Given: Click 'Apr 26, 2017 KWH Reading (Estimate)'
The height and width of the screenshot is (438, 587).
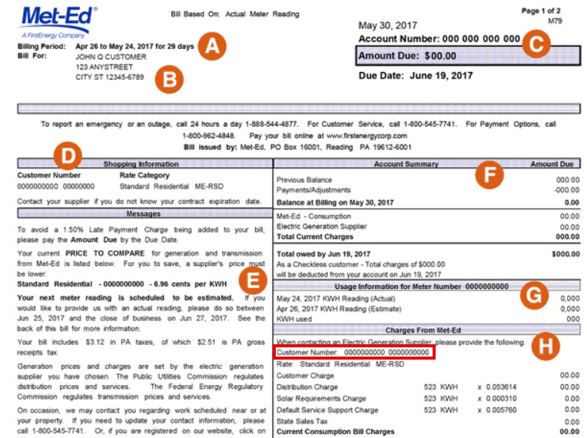Looking at the screenshot, I should pyautogui.click(x=339, y=309).
